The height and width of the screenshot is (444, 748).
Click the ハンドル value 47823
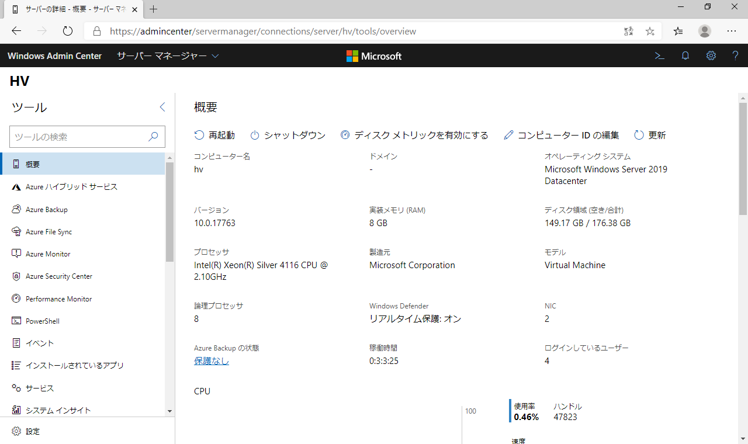[x=565, y=417]
